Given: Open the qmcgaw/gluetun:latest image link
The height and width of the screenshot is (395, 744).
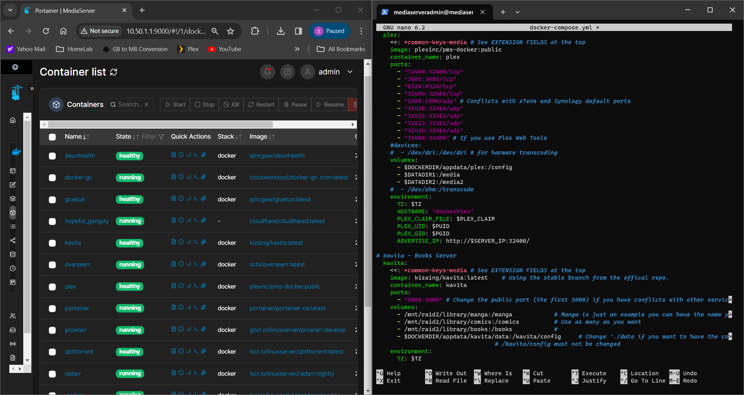Looking at the screenshot, I should click(x=280, y=199).
